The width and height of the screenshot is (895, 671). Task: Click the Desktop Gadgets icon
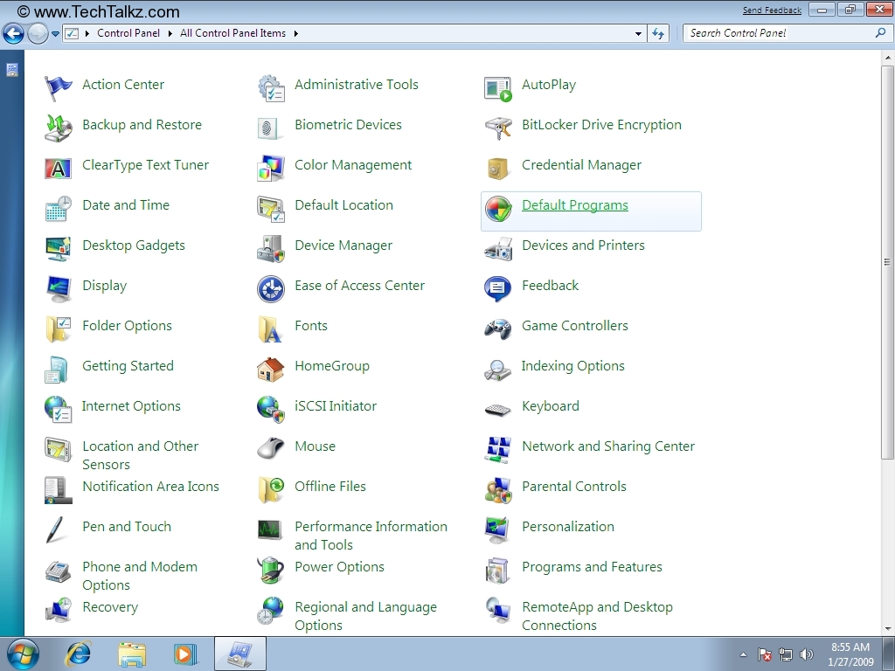(58, 248)
